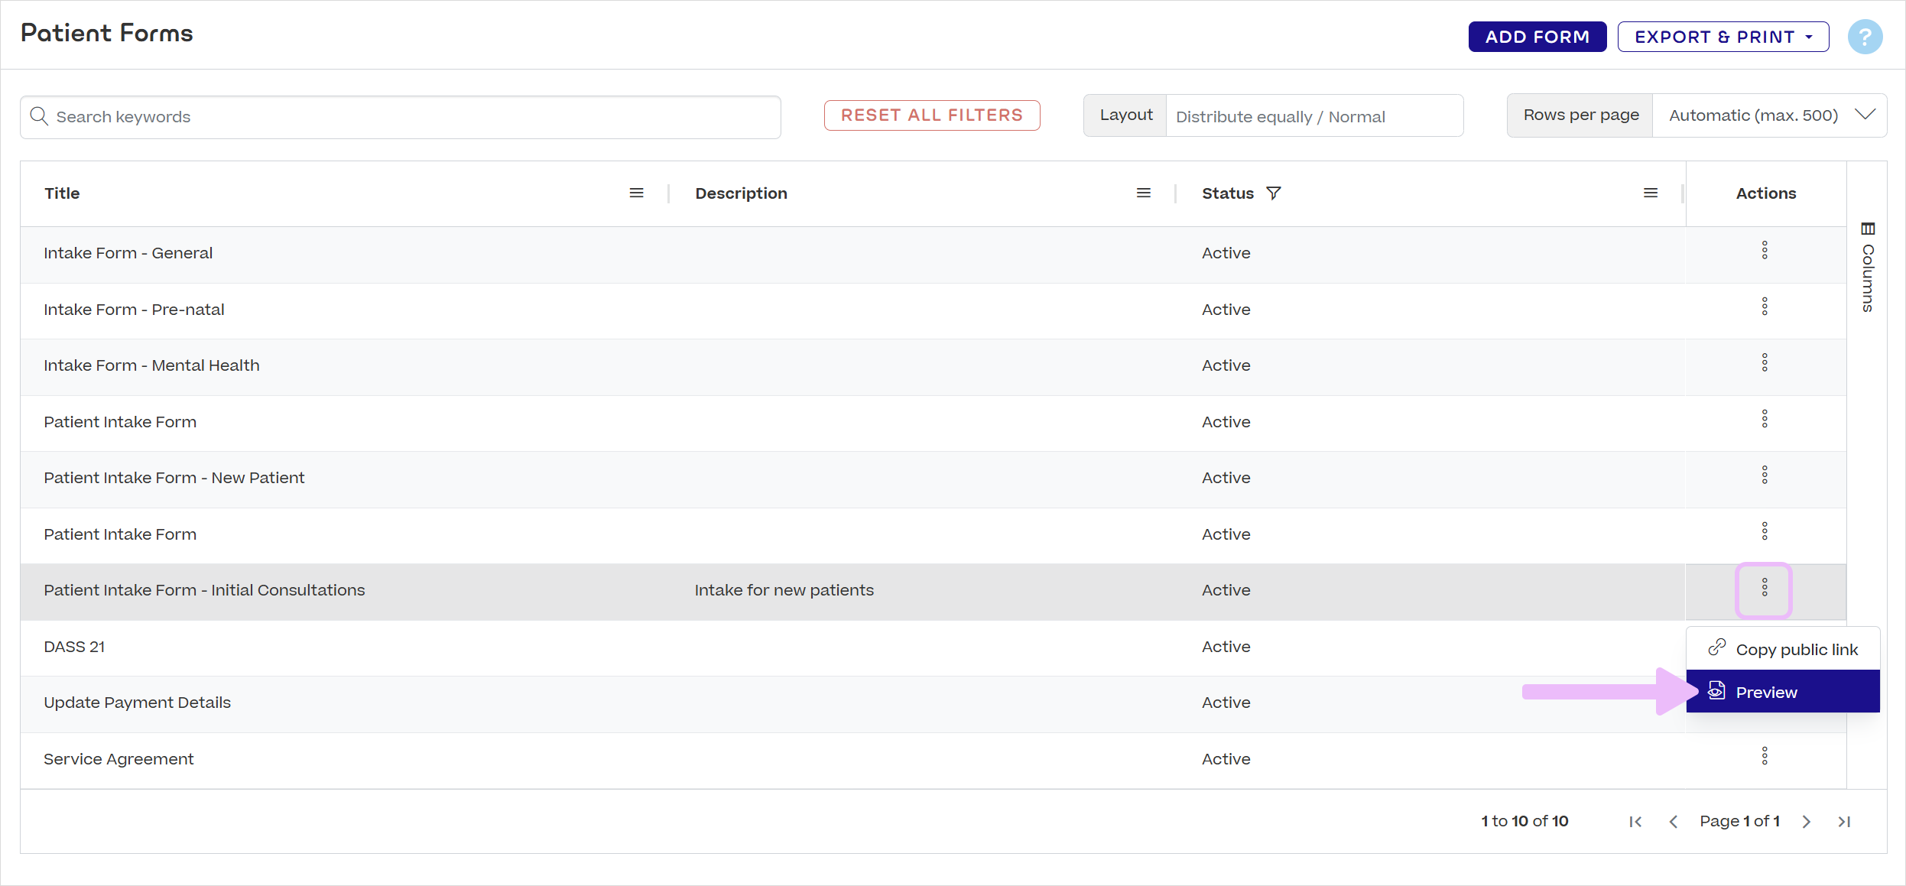1906x886 pixels.
Task: Jump to the first page icon
Action: (1636, 821)
